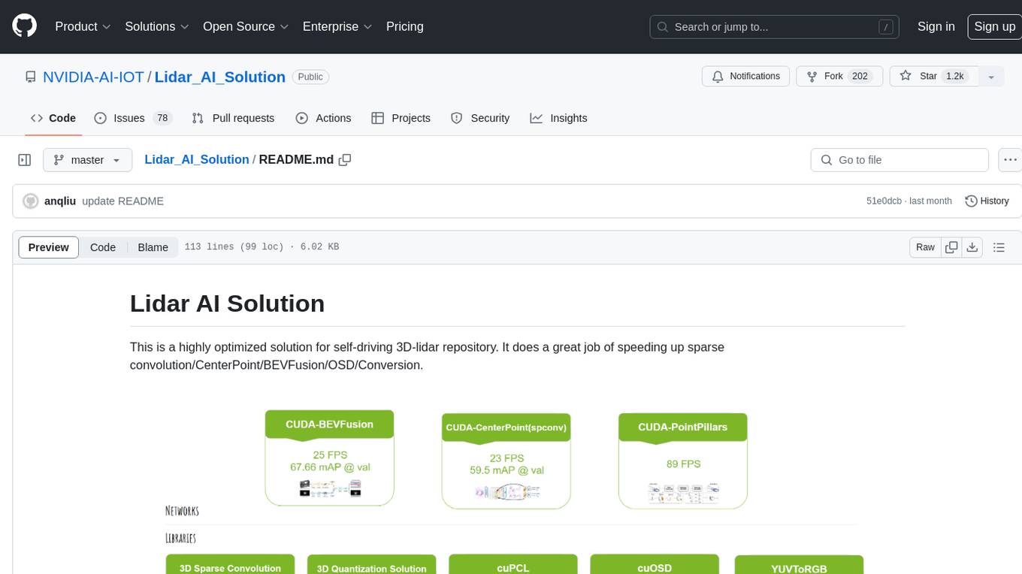Expand the Enterprise menu
This screenshot has width=1022, height=574.
point(337,26)
